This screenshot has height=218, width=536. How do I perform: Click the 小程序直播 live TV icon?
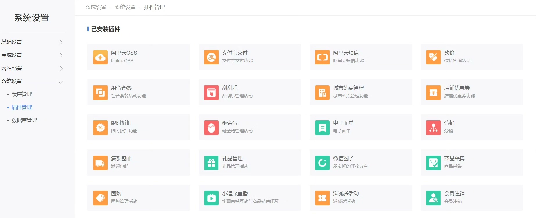211,198
